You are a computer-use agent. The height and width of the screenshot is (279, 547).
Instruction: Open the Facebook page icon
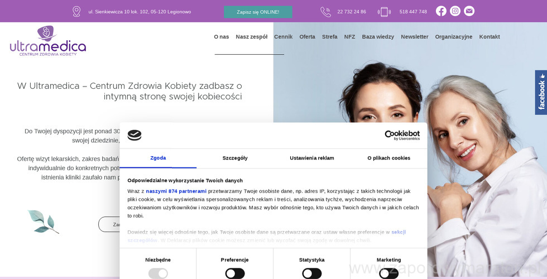[441, 11]
